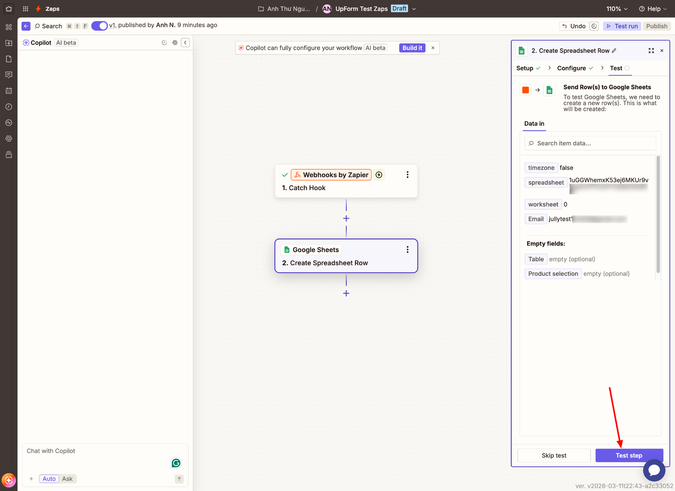Viewport: 675px width, 491px height.
Task: Click the Publish button
Action: (x=657, y=26)
